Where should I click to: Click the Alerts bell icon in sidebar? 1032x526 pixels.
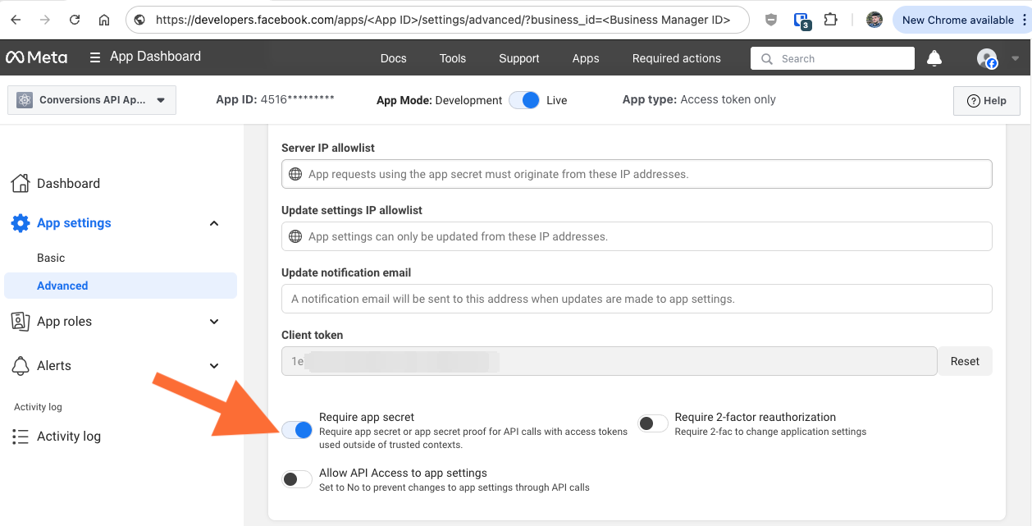tap(21, 366)
